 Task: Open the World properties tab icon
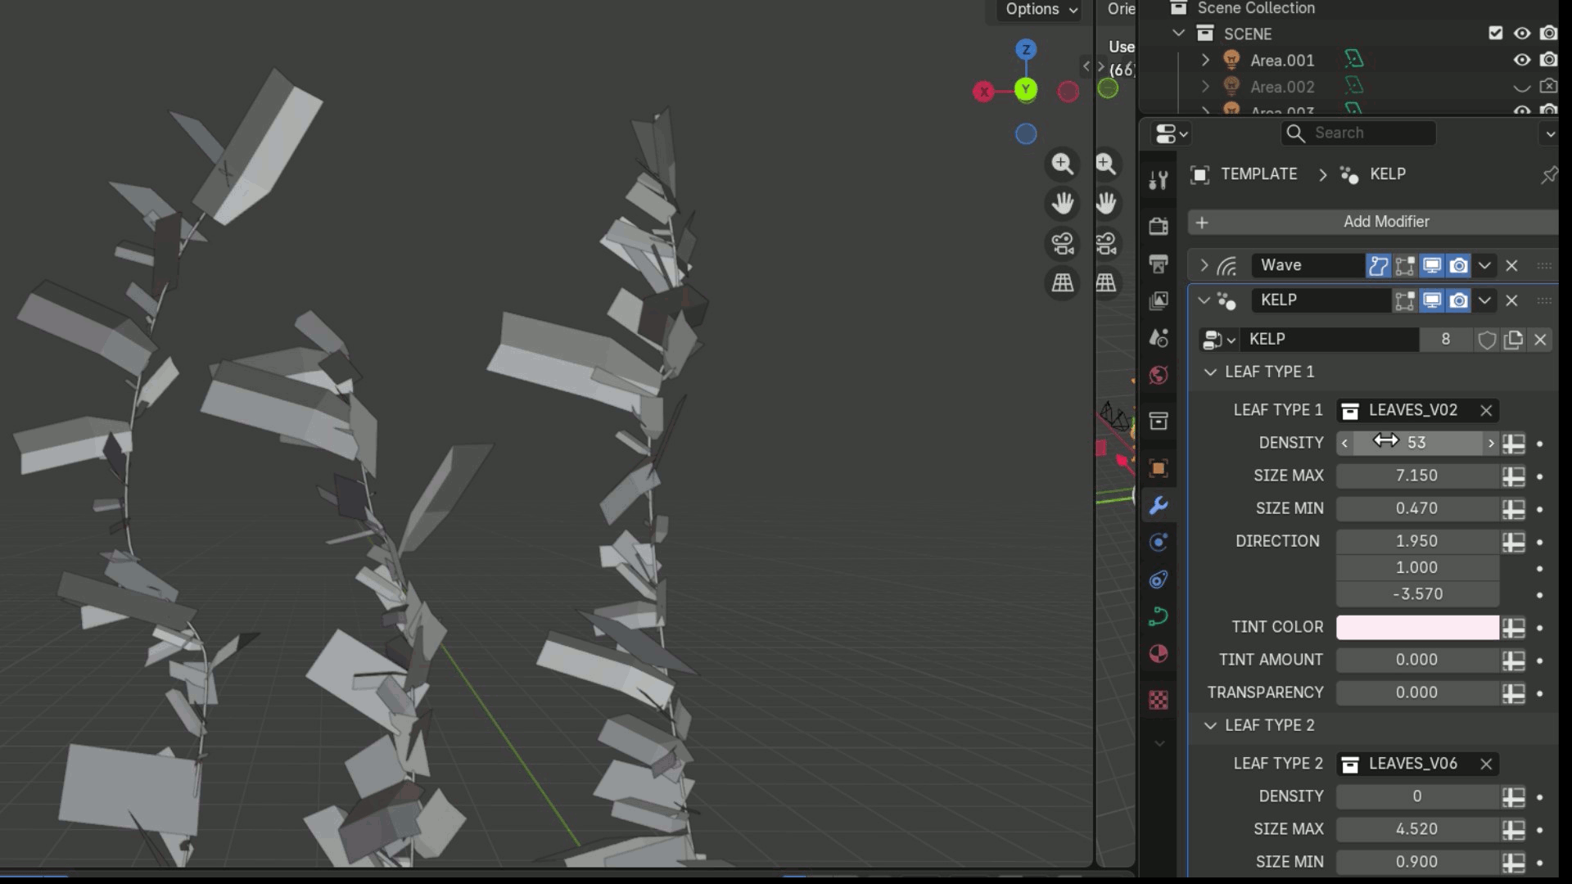click(1159, 376)
